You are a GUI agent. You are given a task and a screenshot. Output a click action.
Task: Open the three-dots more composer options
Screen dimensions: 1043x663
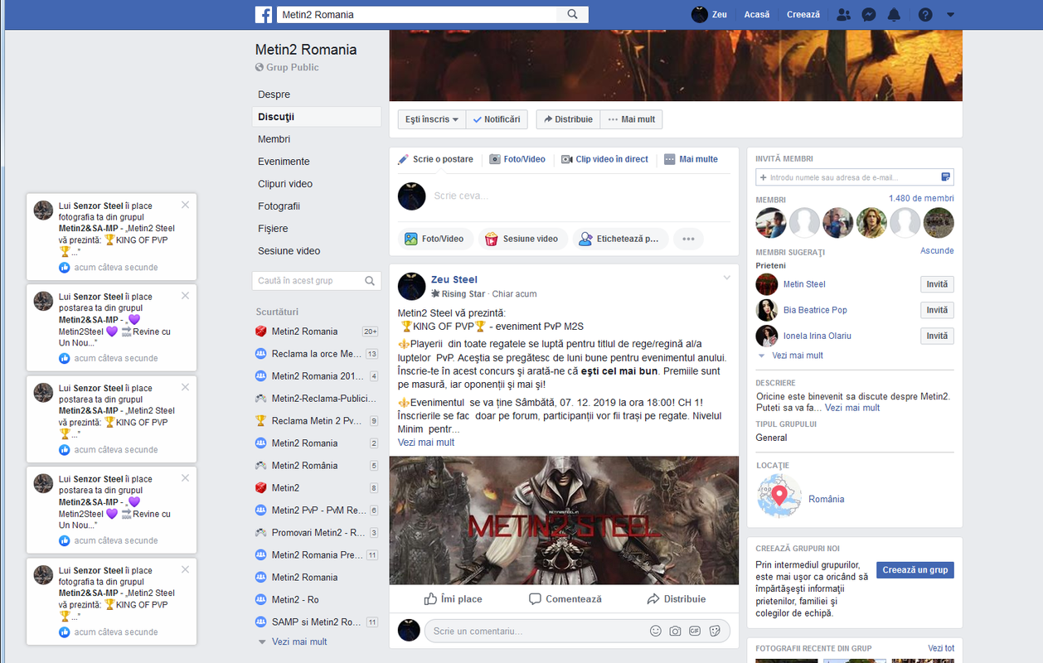click(x=688, y=239)
